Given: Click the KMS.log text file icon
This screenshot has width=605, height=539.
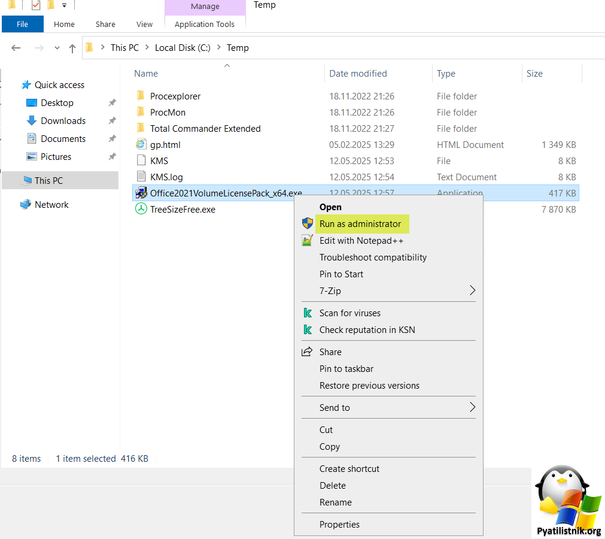Looking at the screenshot, I should coord(141,177).
